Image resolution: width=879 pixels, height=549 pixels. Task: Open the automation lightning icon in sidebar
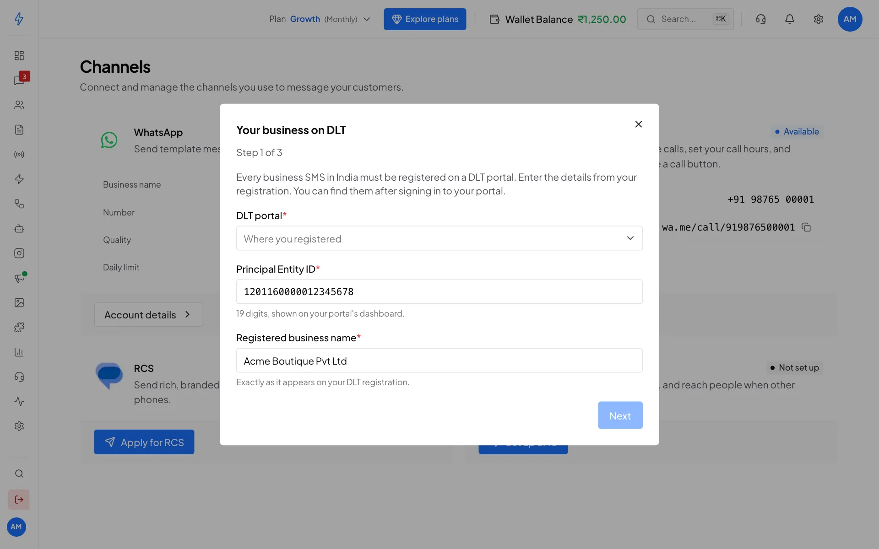coord(19,179)
